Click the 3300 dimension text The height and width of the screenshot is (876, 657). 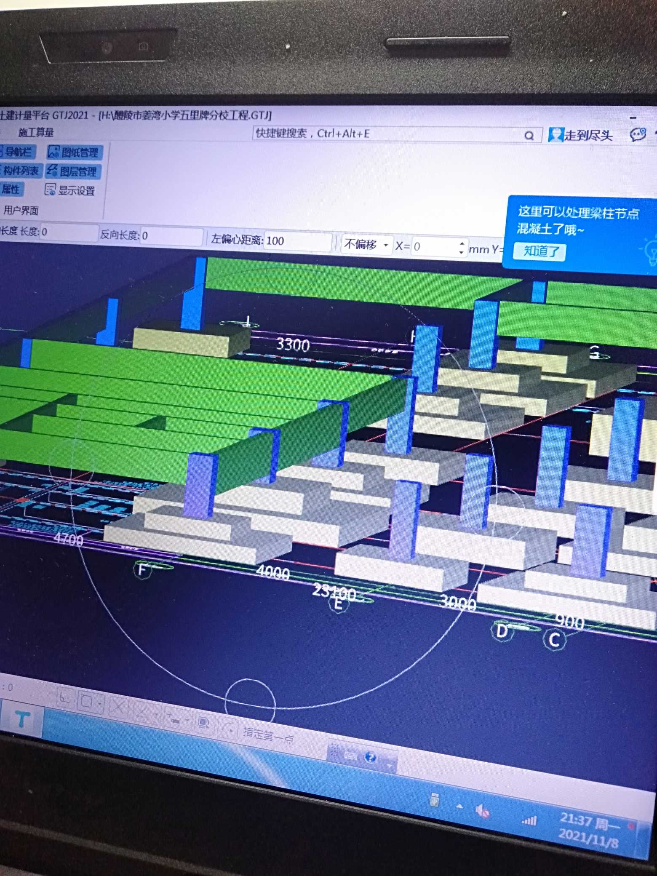[x=293, y=345]
